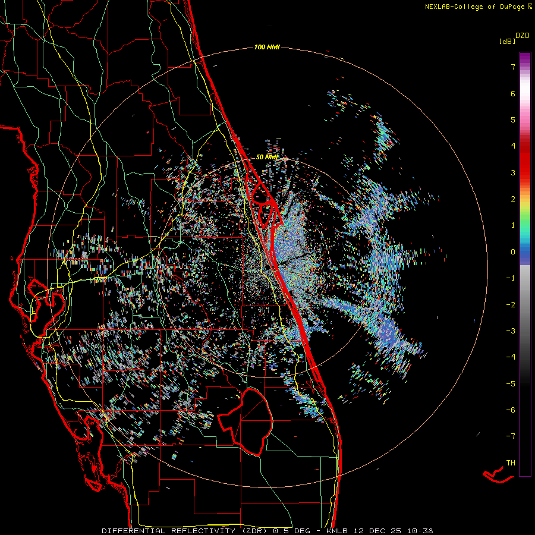Image resolution: width=535 pixels, height=535 pixels.
Task: Click the '0.5 DEG' elevation text
Action: (291, 531)
